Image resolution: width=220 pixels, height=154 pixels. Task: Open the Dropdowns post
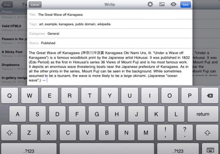14,66
